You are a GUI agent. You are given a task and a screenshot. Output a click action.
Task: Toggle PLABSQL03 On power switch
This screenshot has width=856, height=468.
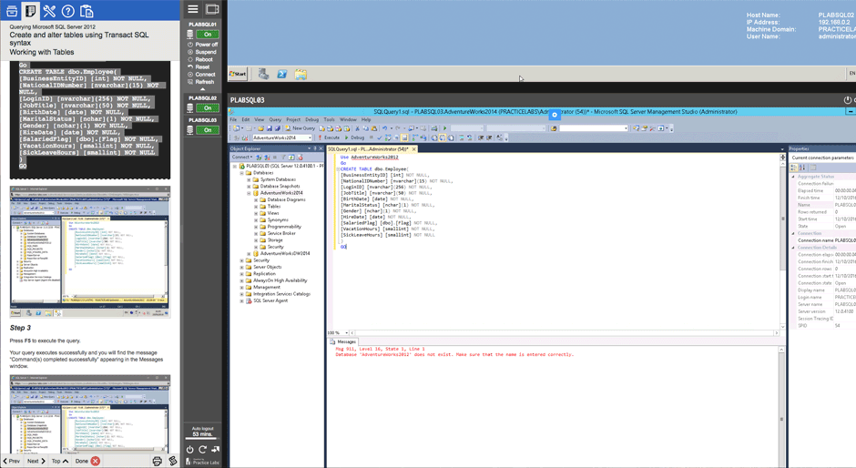tap(208, 130)
